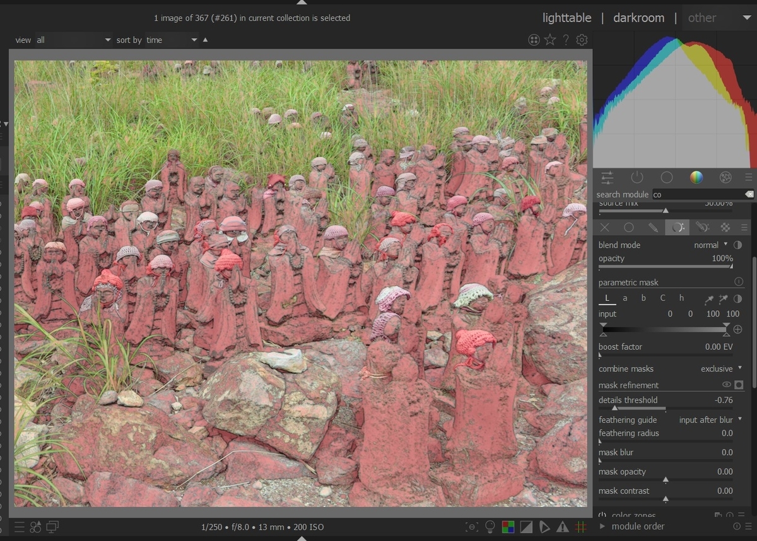
Task: Toggle blend mode order half-circle icon
Action: click(737, 245)
